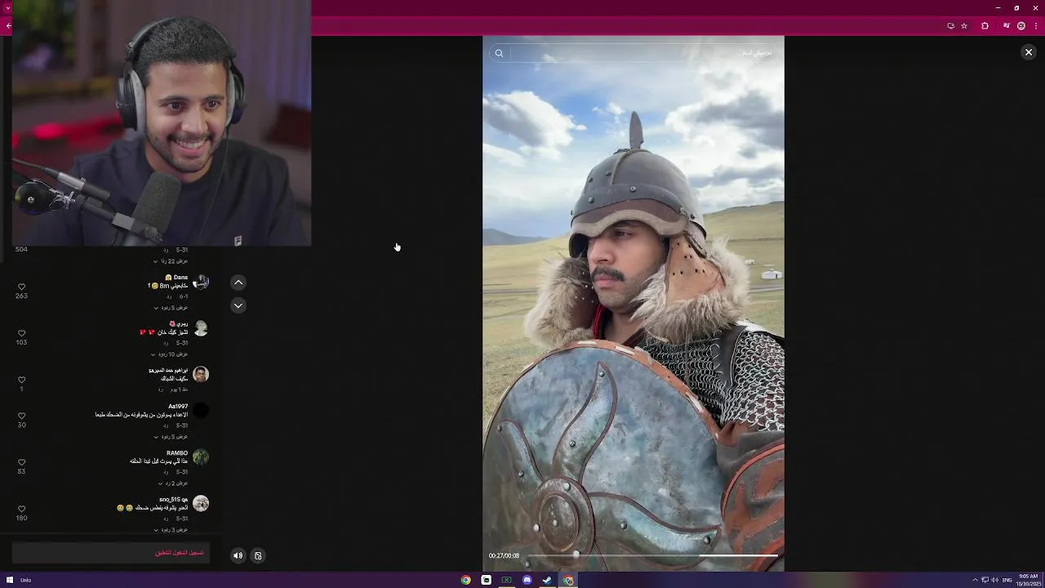This screenshot has width=1045, height=588.
Task: Open the avatar next to the 103-likes comment
Action: (x=201, y=328)
